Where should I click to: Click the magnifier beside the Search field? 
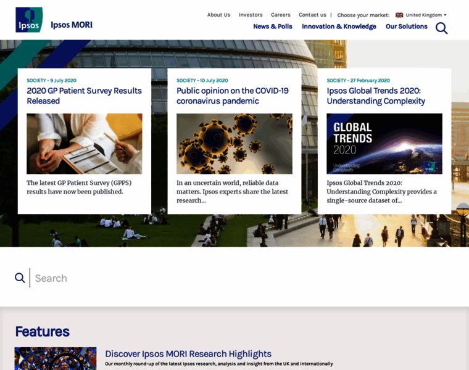[20, 278]
